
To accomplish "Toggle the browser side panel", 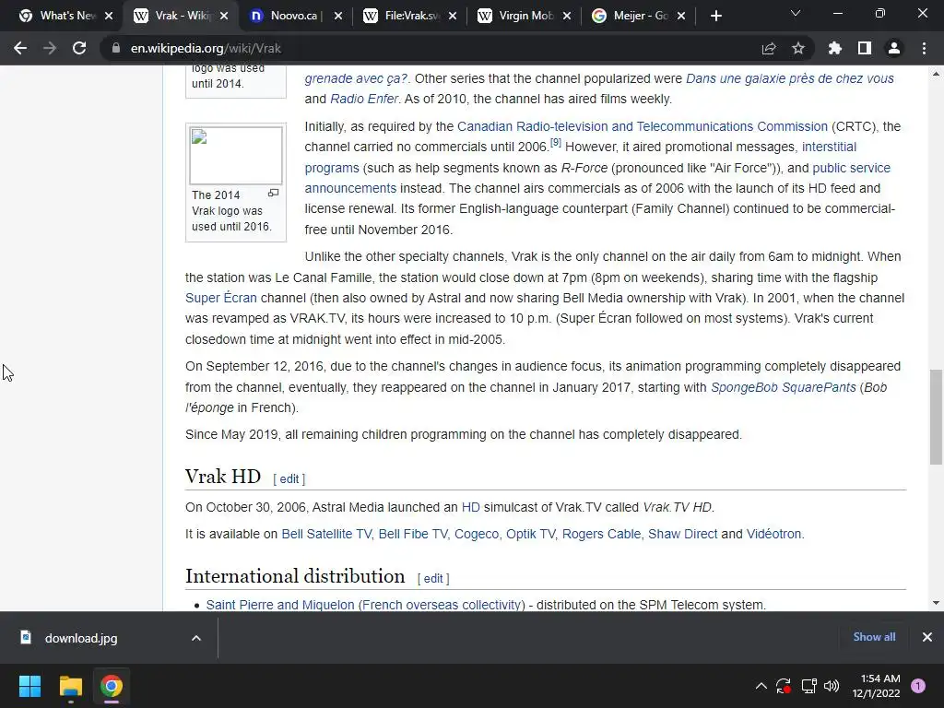I will click(x=865, y=48).
